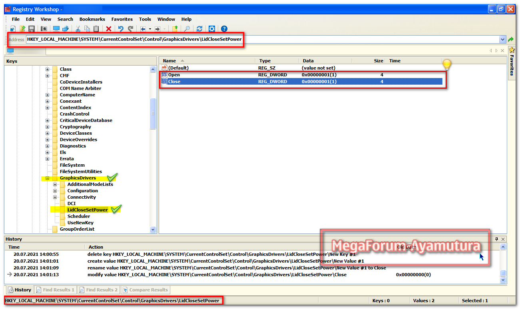This screenshot has width=520, height=309.
Task: Sort values by the Name column header
Action: pos(207,61)
